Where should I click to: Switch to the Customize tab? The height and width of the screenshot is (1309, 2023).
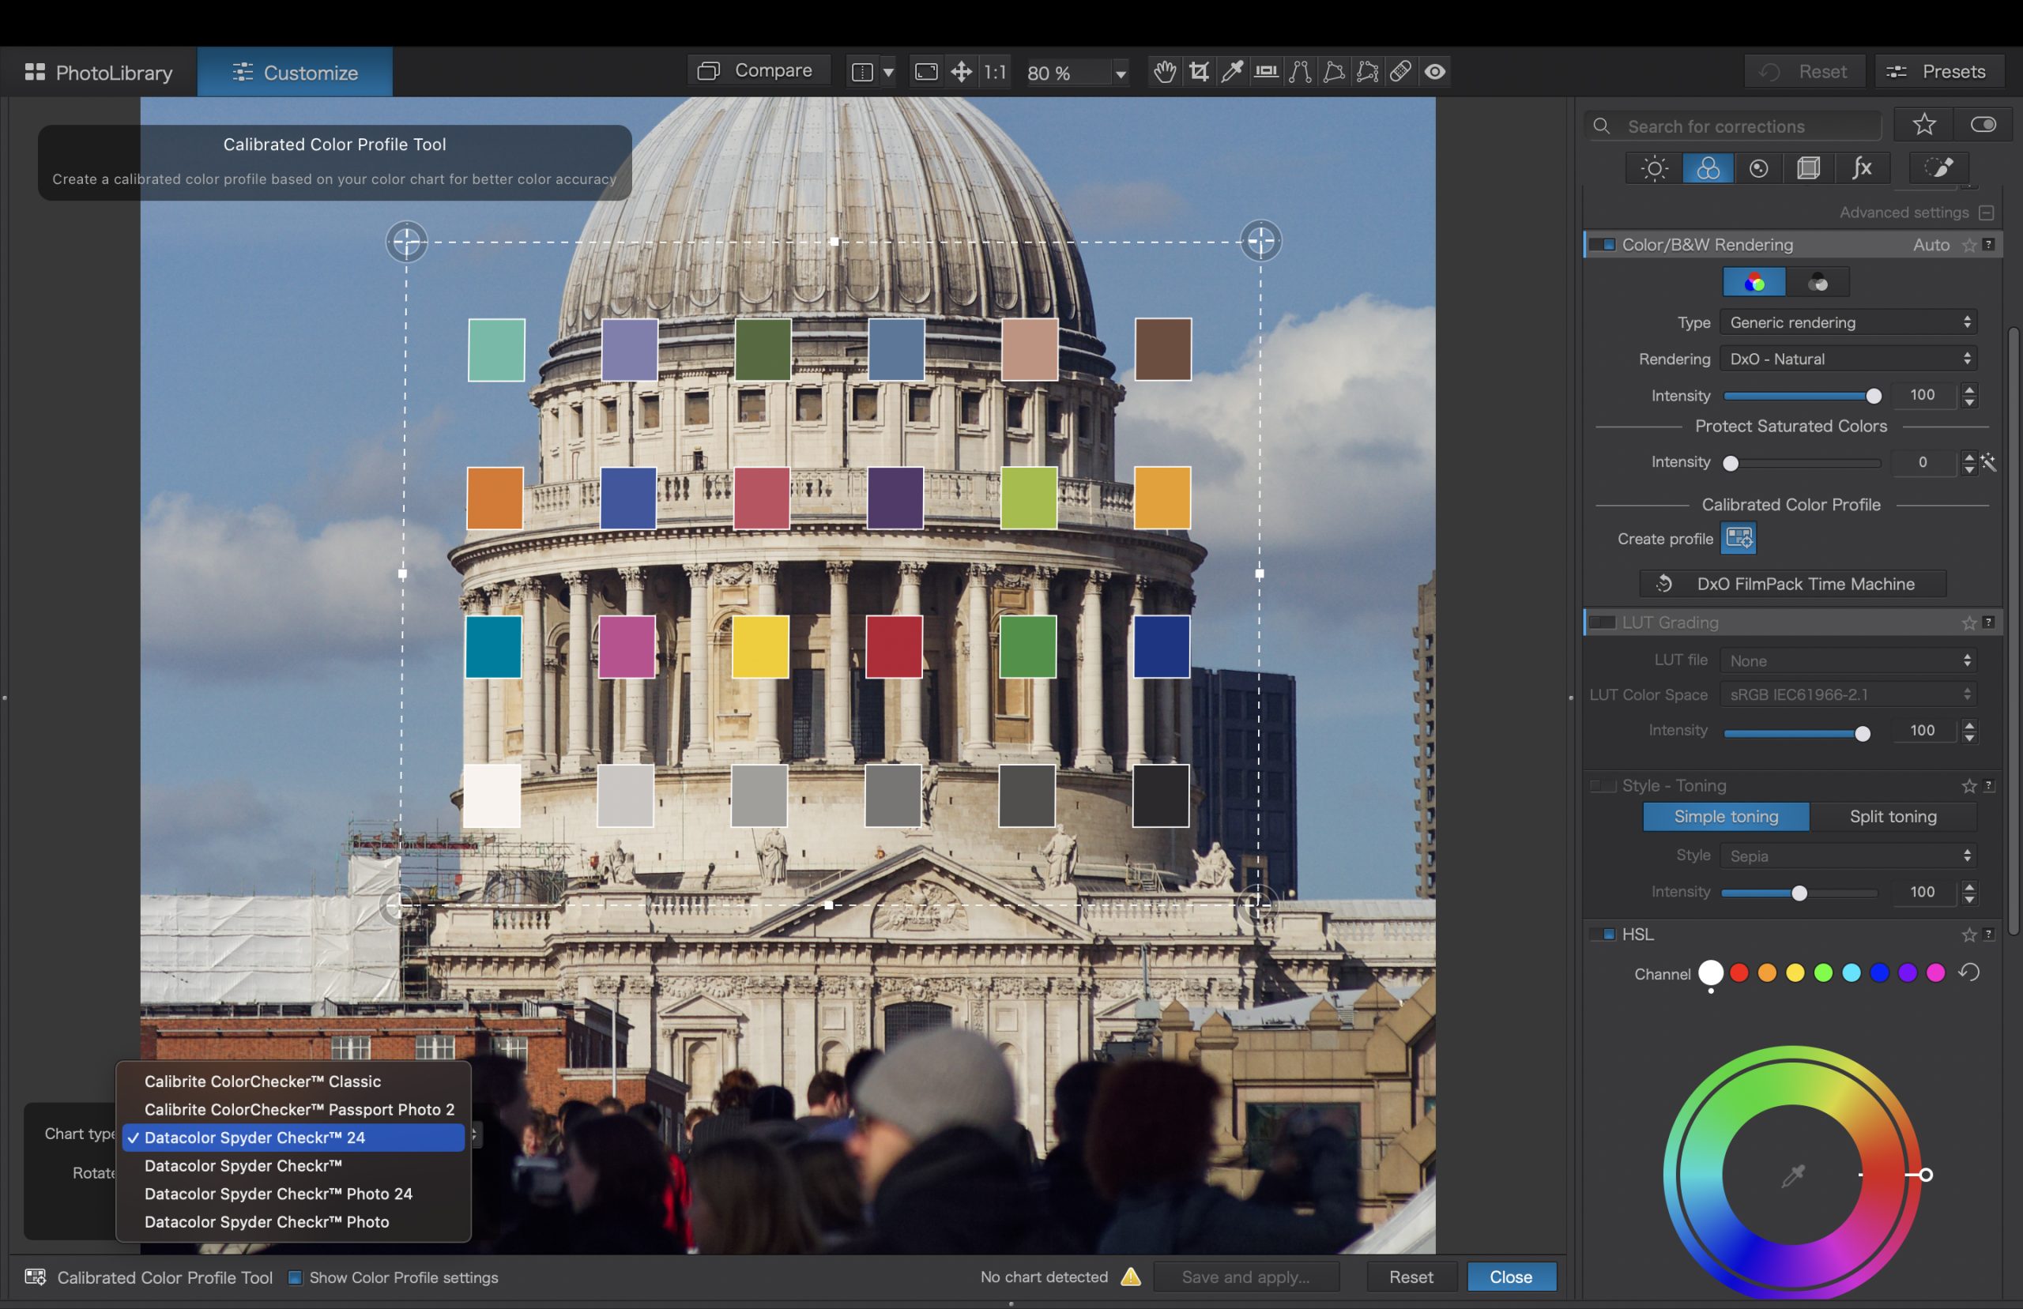click(293, 71)
